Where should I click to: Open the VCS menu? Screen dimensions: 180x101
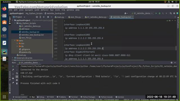pos(63,10)
